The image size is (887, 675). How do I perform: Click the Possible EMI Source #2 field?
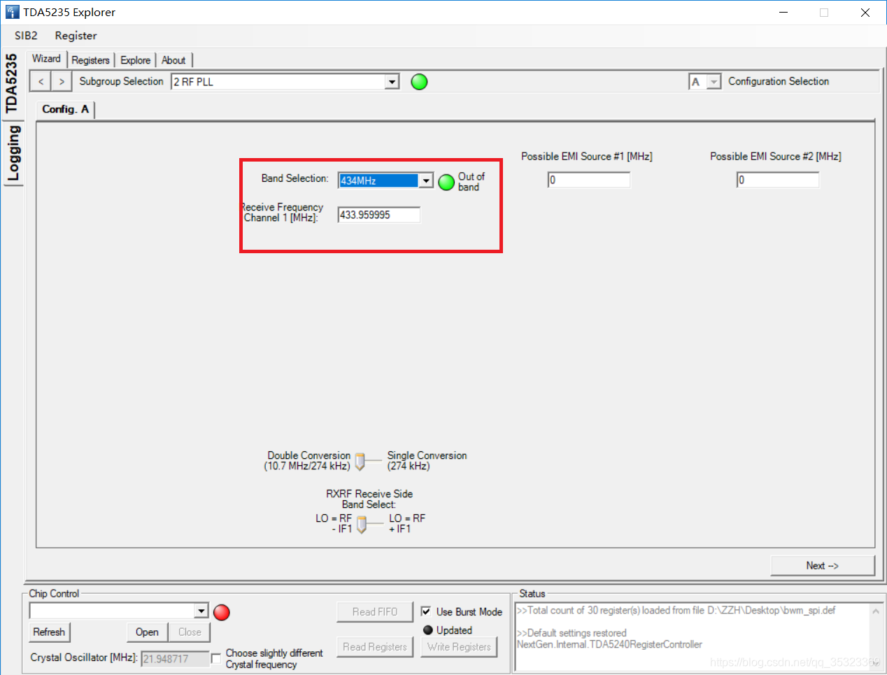tap(778, 180)
